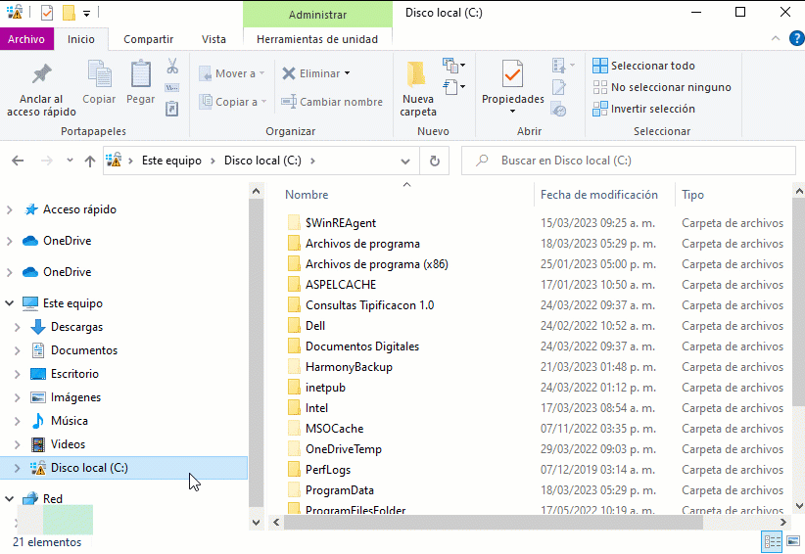The image size is (805, 554).
Task: Click the scissors Cortar icon
Action: 172,66
